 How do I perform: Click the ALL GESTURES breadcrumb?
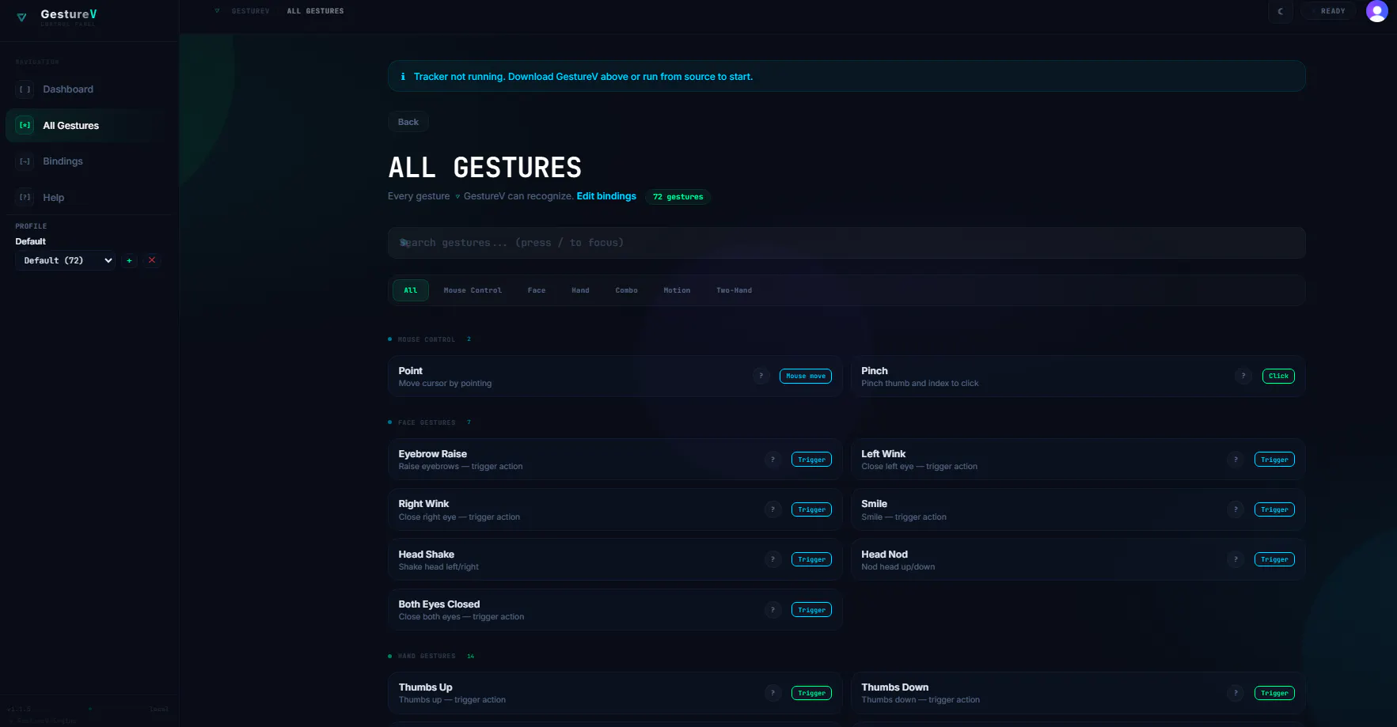315,11
